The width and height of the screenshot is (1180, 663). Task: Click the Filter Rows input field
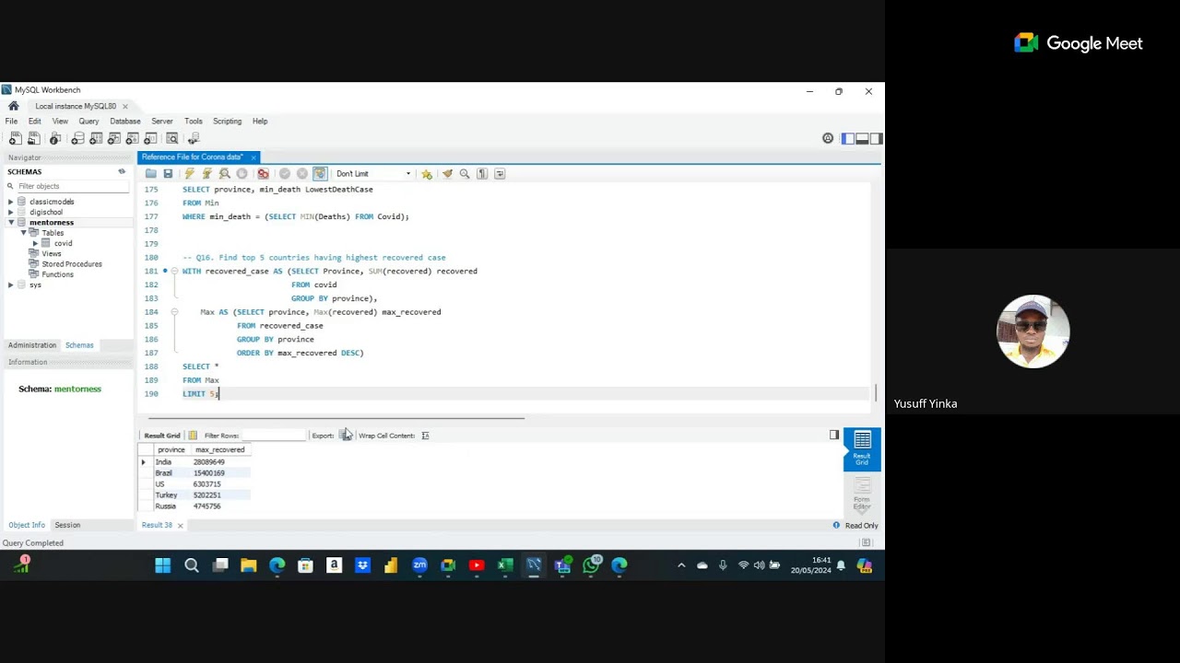(x=274, y=436)
